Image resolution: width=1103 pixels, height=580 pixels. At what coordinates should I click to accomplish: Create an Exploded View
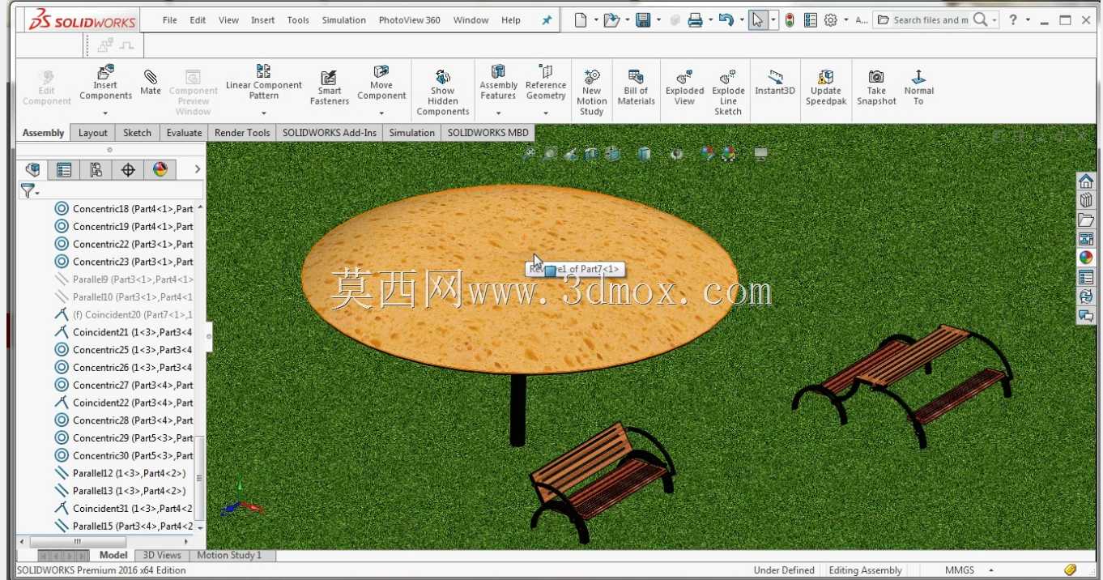click(684, 87)
